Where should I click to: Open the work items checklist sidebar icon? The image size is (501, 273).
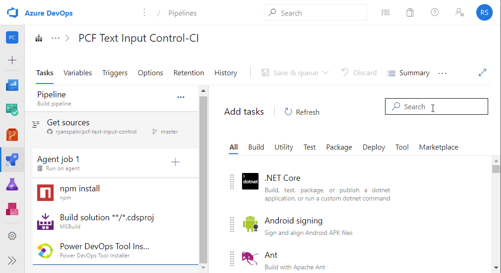tap(12, 110)
